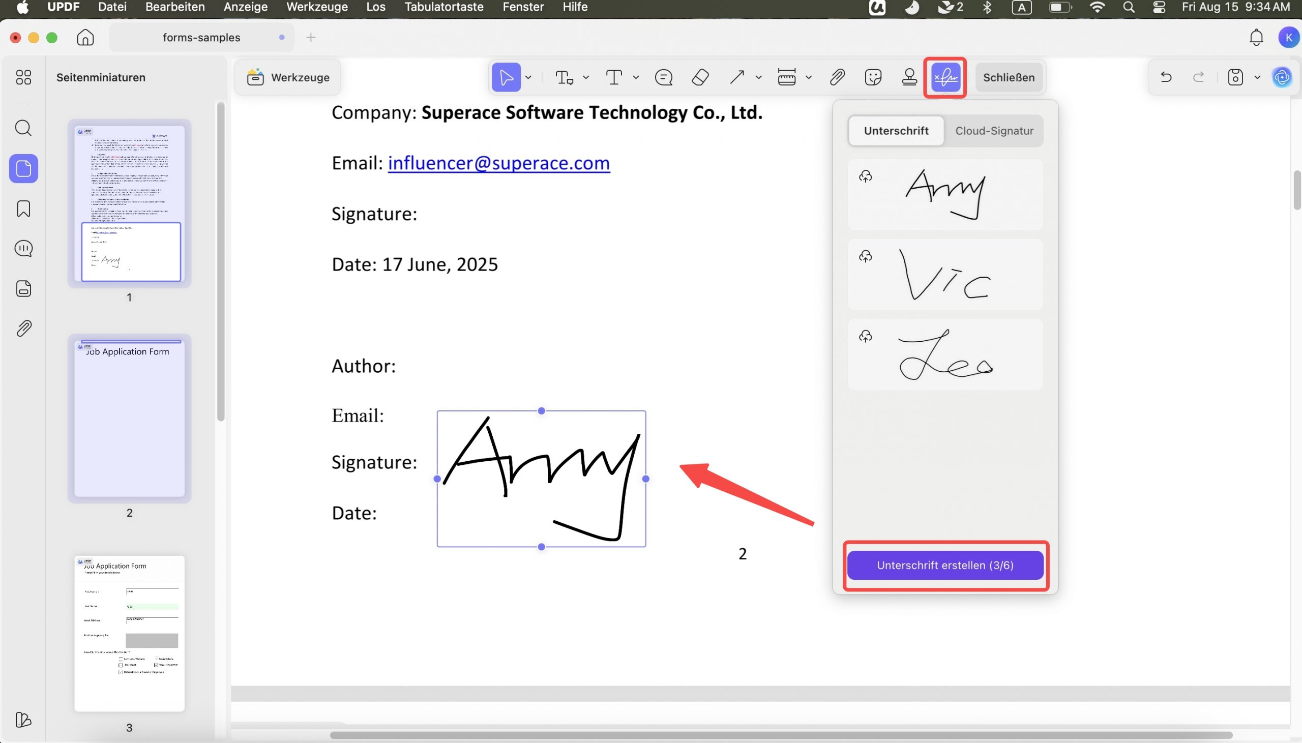Open a new tab with plus

(311, 37)
